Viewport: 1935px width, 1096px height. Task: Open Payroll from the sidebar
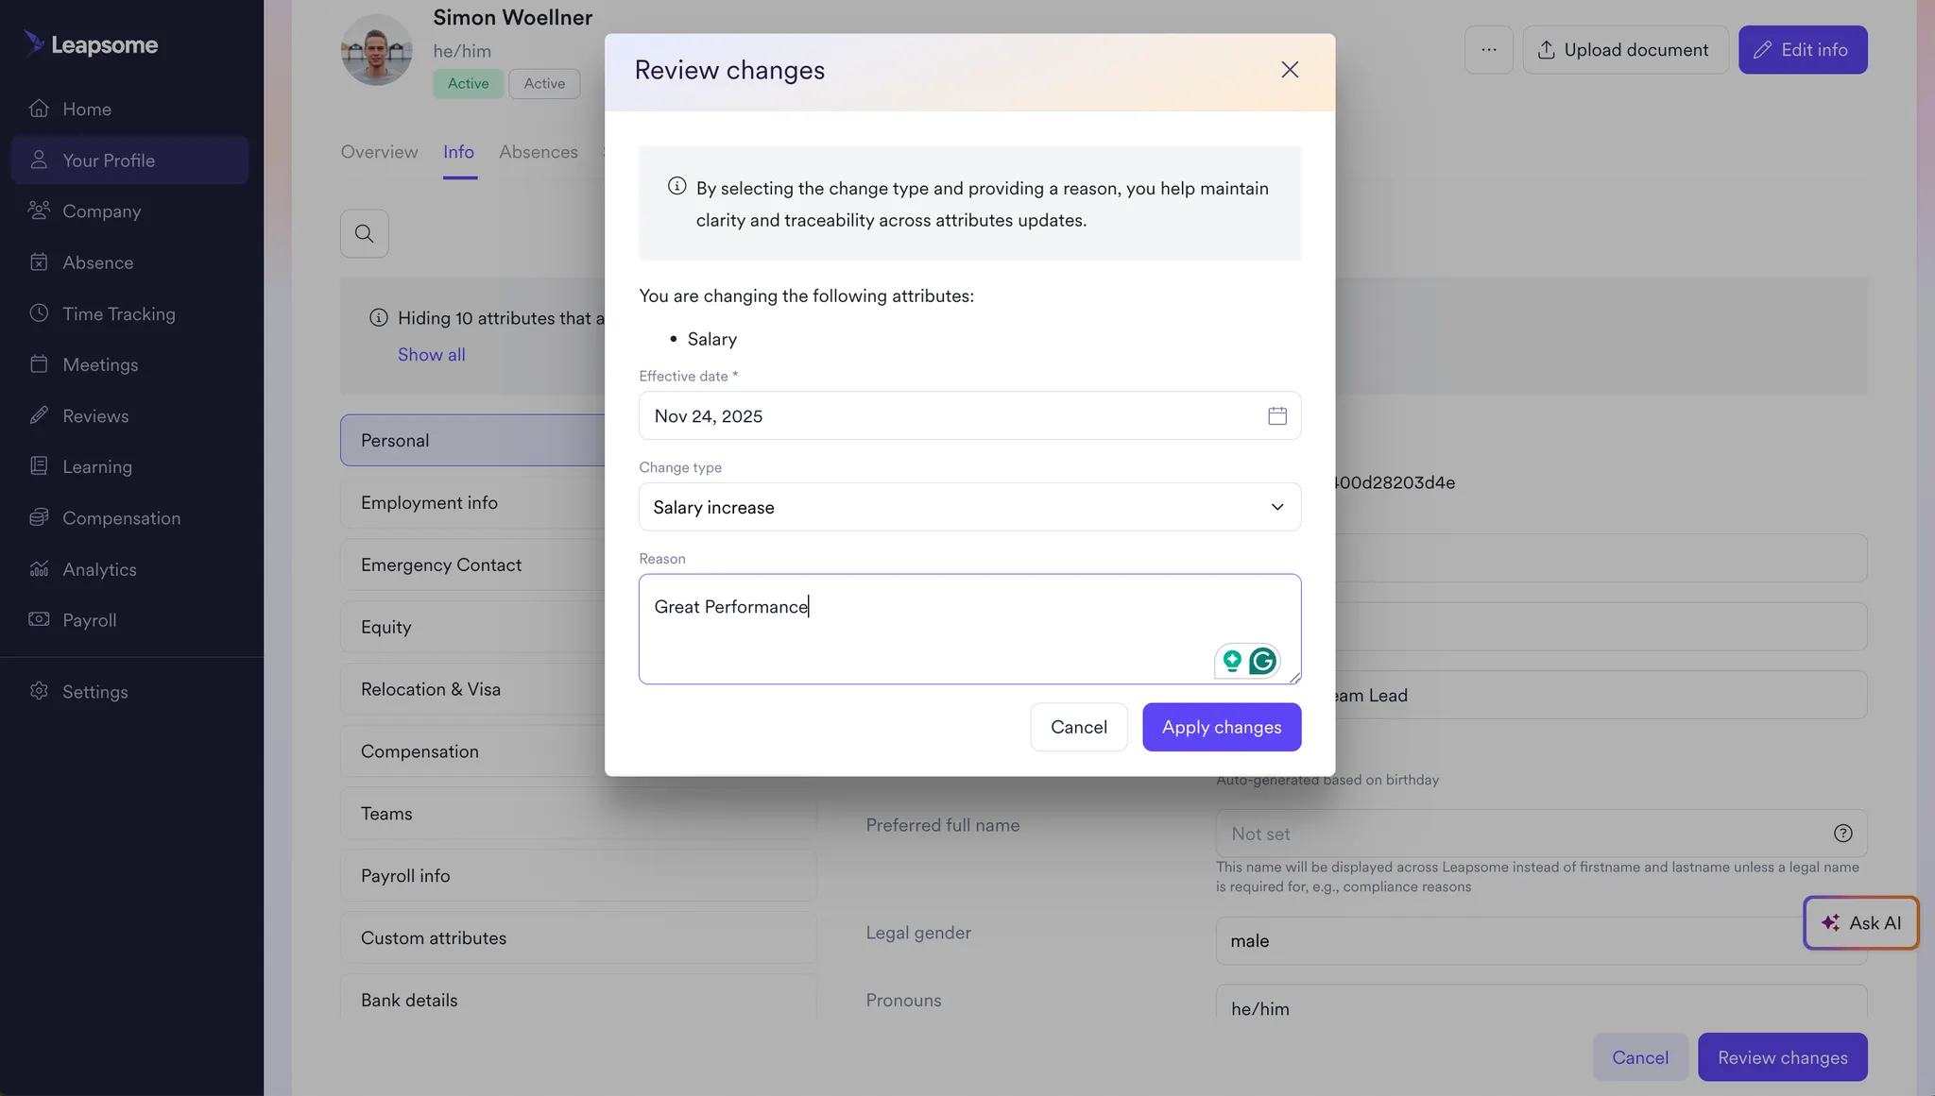[x=90, y=619]
